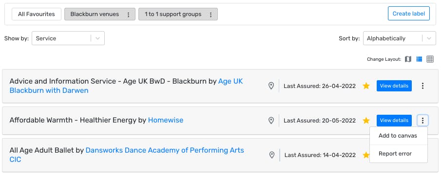
Task: Switch to grid layout view
Action: (x=430, y=59)
